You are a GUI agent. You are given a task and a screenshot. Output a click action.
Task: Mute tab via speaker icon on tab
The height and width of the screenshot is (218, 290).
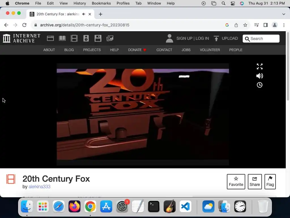pyautogui.click(x=84, y=14)
